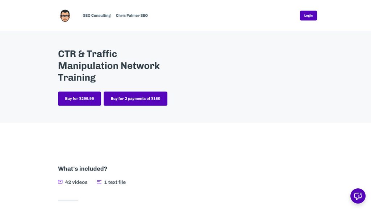The width and height of the screenshot is (371, 209).
Task: Click the course title heading text
Action: pyautogui.click(x=109, y=66)
